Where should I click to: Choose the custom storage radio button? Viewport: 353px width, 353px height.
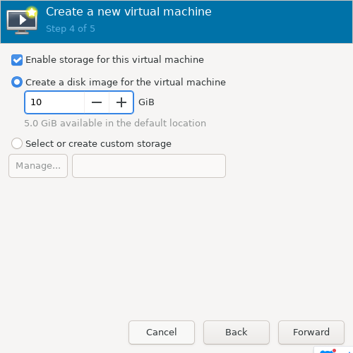17,143
